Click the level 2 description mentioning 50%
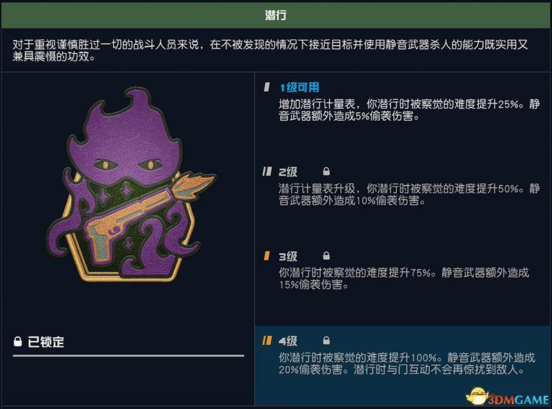Screen dimensions: 552x409 [409, 194]
